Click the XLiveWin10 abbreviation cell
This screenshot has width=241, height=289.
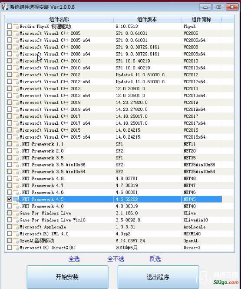point(196,220)
